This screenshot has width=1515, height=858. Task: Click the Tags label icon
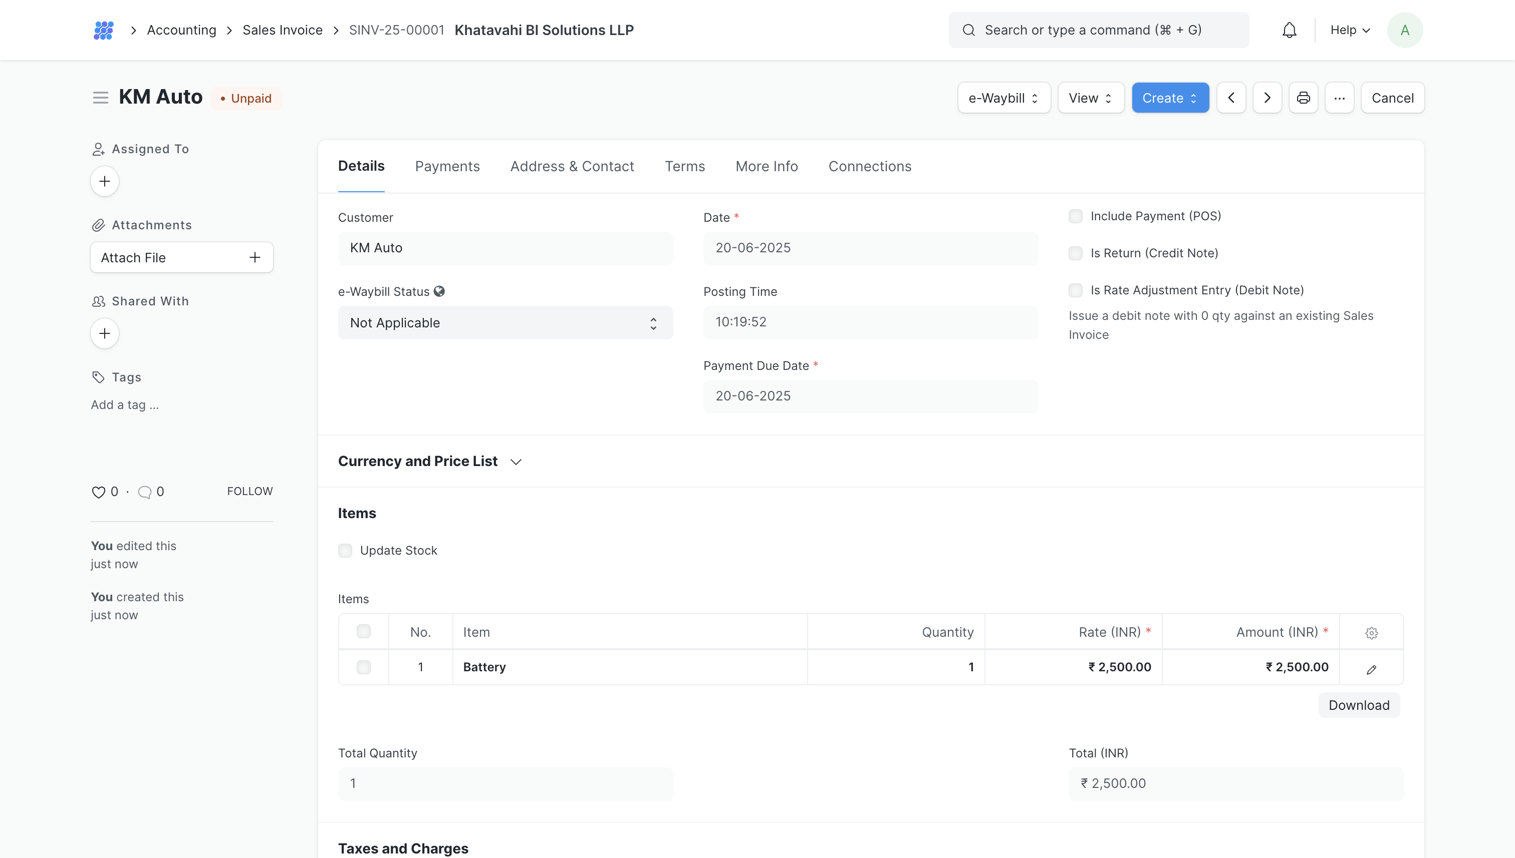click(x=99, y=377)
